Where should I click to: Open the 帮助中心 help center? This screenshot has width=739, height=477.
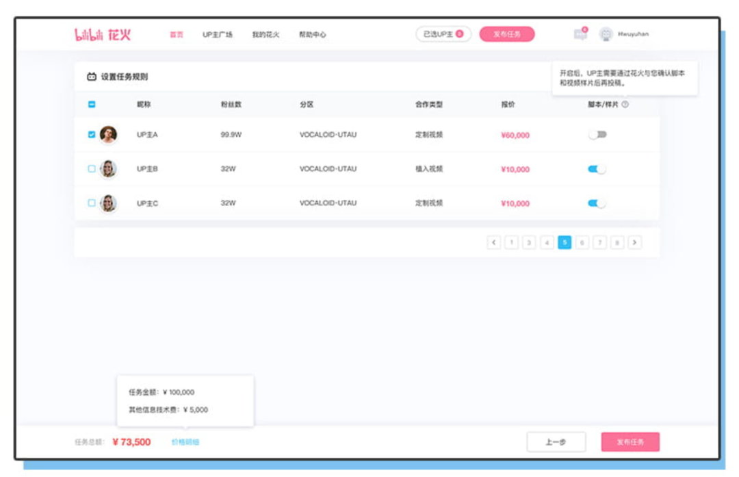coord(313,32)
